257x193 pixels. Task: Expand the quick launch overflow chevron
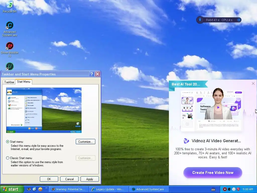pyautogui.click(x=46, y=188)
